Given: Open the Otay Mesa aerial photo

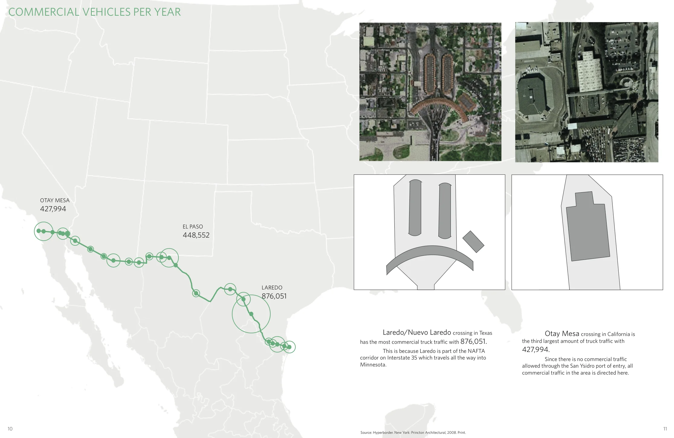Looking at the screenshot, I should [x=587, y=92].
